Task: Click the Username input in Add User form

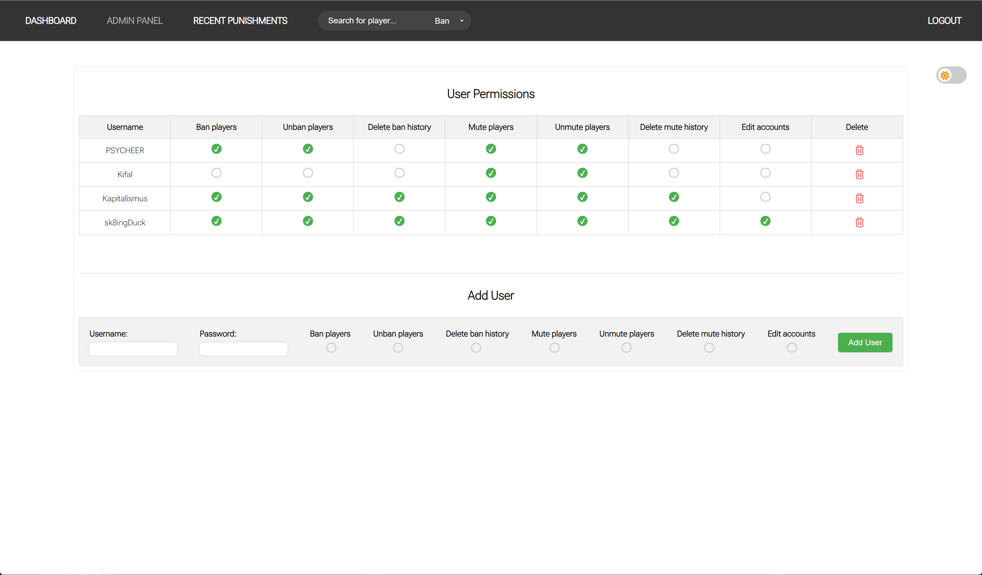Action: tap(133, 348)
